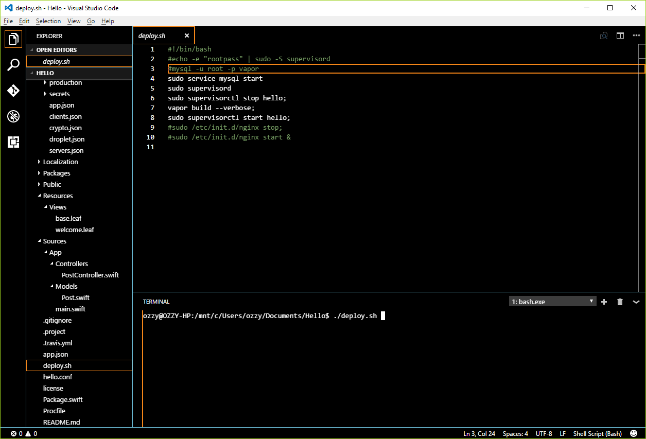646x439 pixels.
Task: Open hello.conf file
Action: point(58,377)
